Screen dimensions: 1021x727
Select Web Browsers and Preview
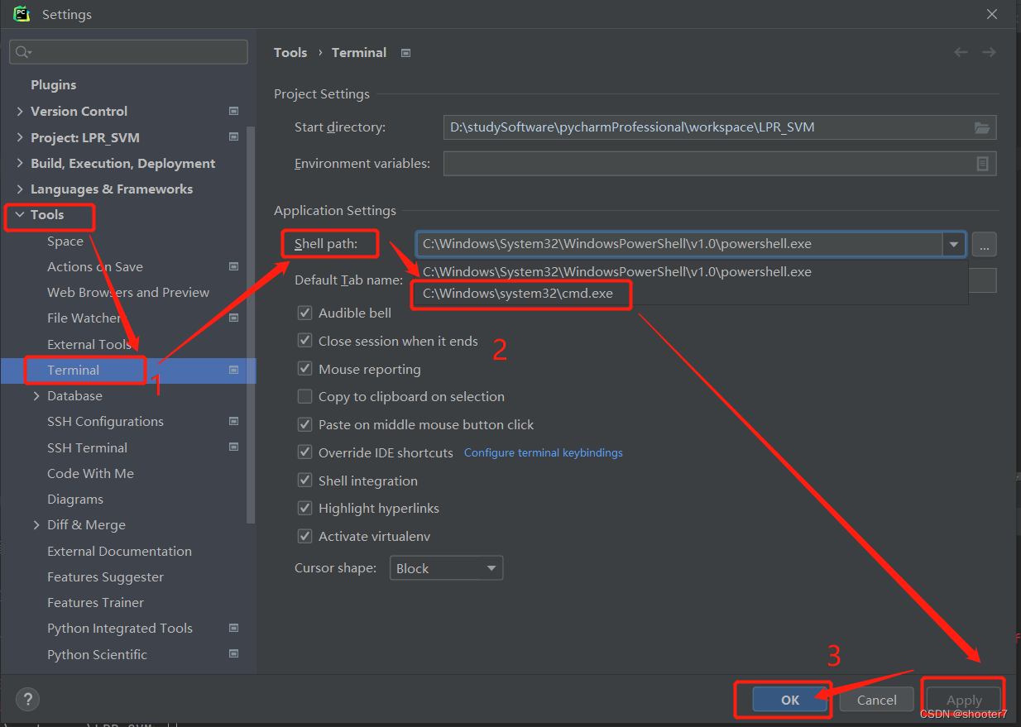point(128,293)
